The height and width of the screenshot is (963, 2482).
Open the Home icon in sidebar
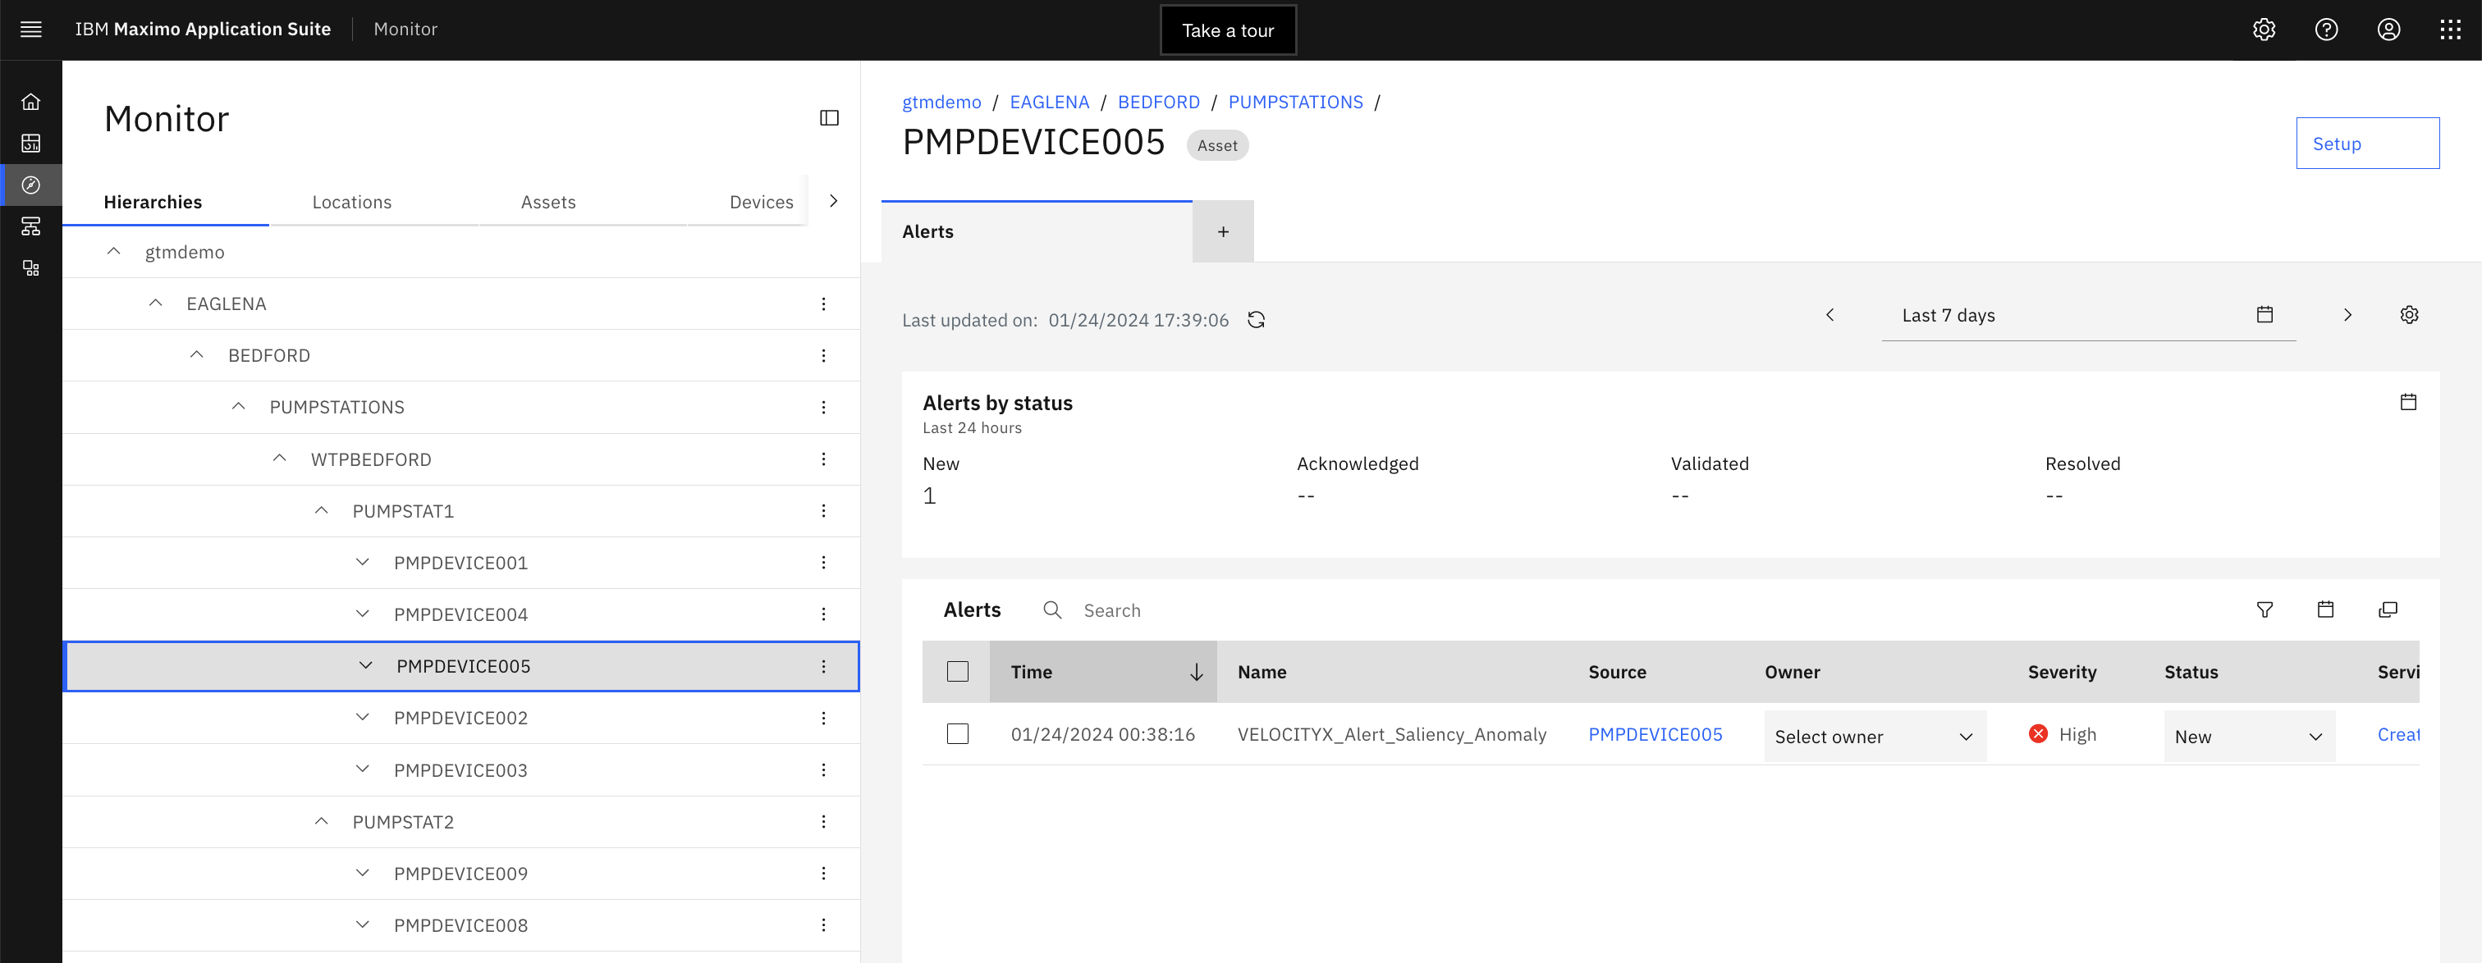click(31, 101)
